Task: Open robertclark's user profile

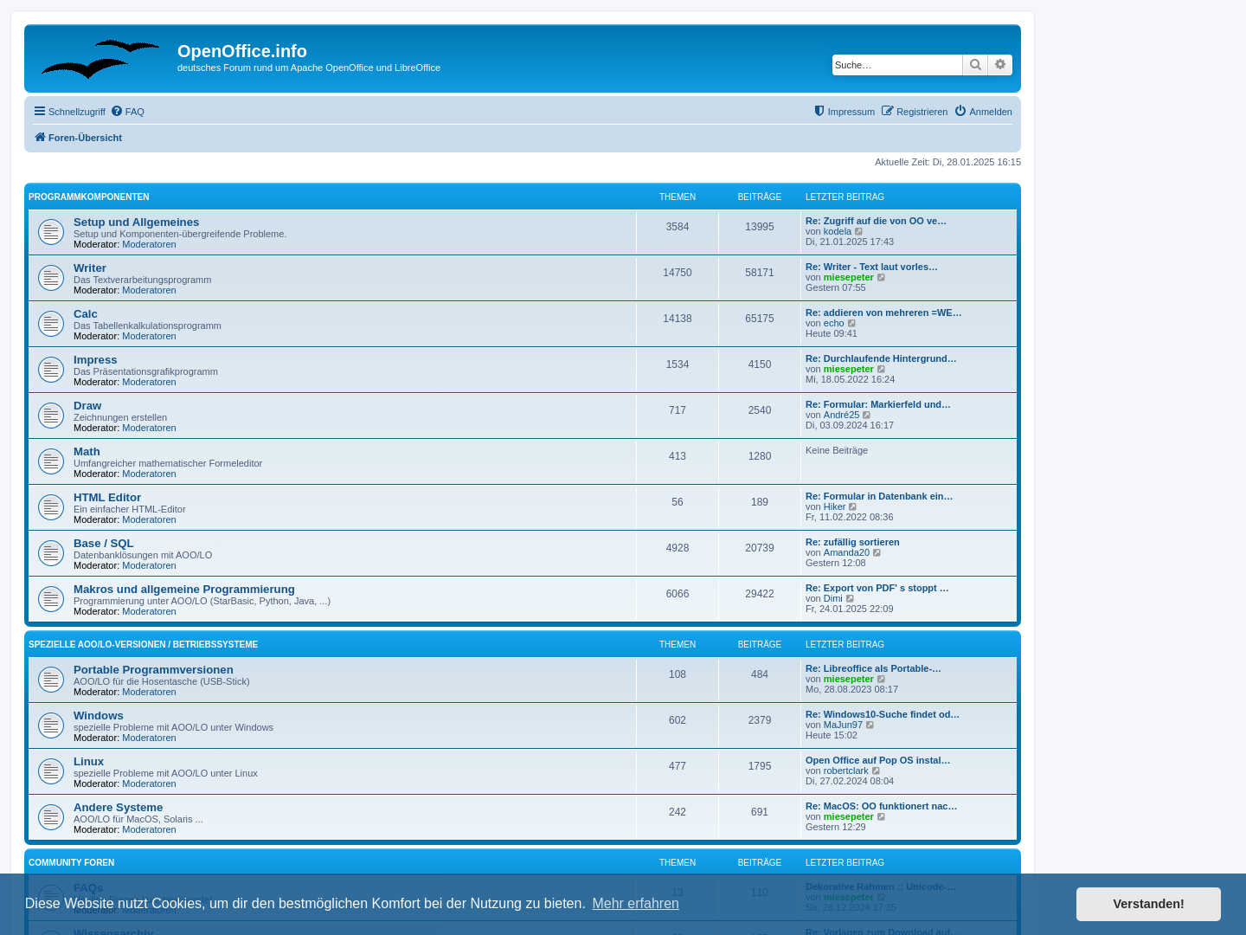Action: [x=845, y=771]
